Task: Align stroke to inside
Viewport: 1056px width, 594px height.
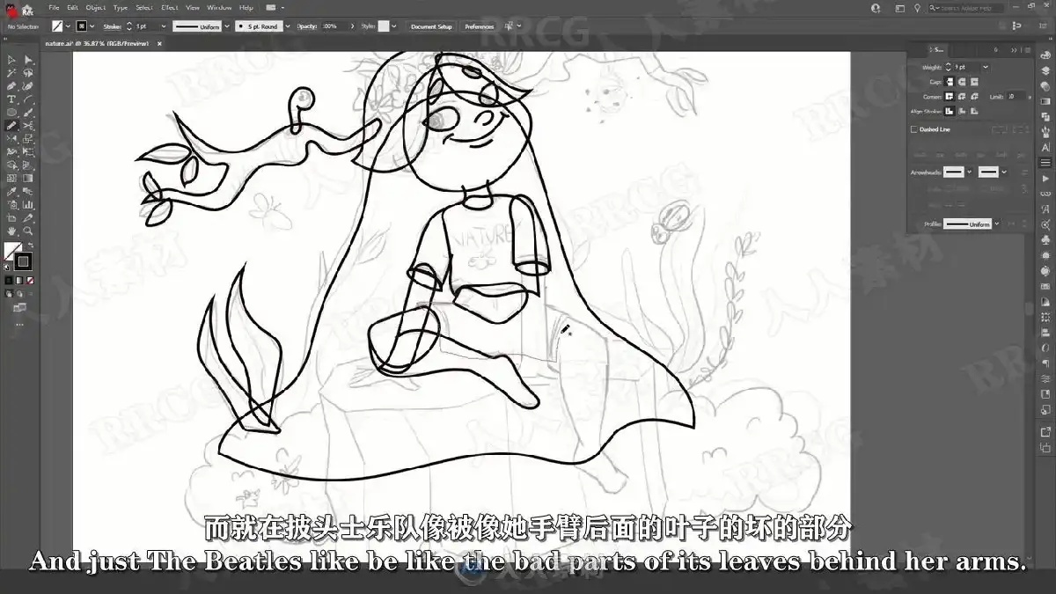Action: [x=964, y=112]
